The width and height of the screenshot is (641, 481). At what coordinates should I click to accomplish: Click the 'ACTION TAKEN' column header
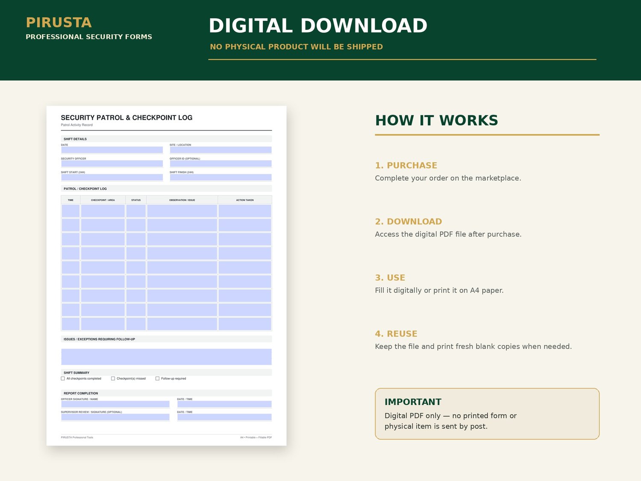pyautogui.click(x=245, y=200)
